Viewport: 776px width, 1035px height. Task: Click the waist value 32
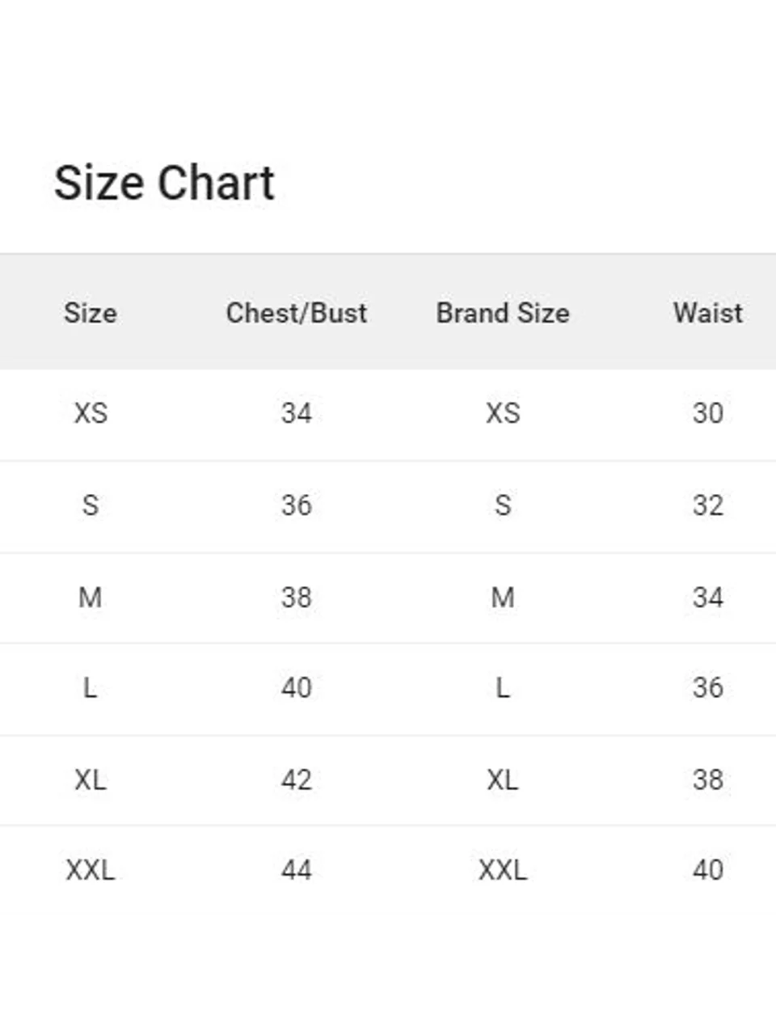pos(708,505)
